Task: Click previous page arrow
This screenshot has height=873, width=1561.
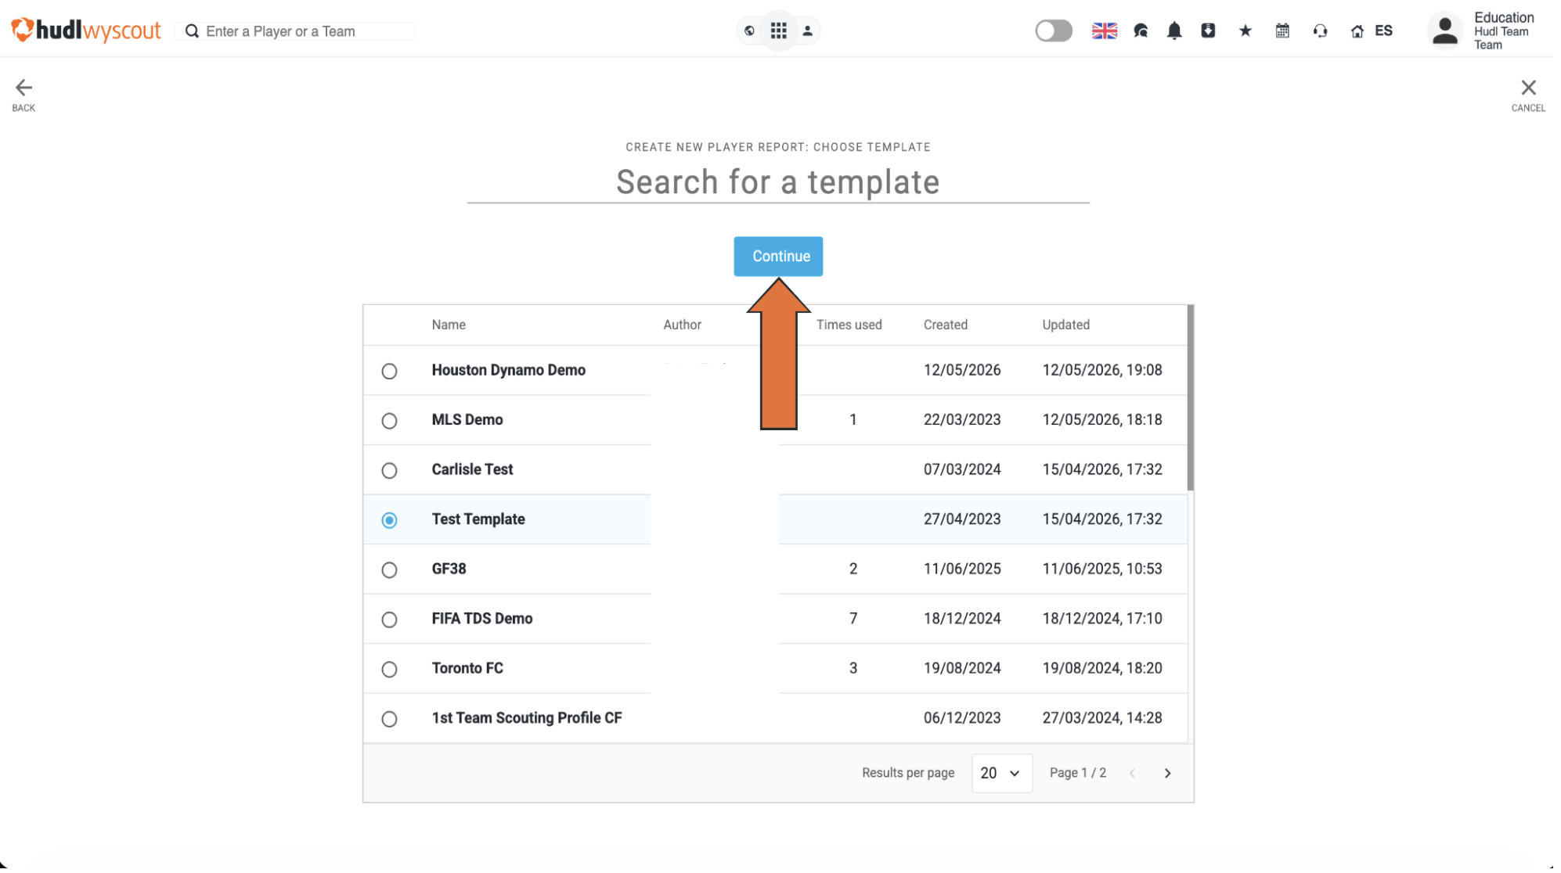Action: [1132, 773]
